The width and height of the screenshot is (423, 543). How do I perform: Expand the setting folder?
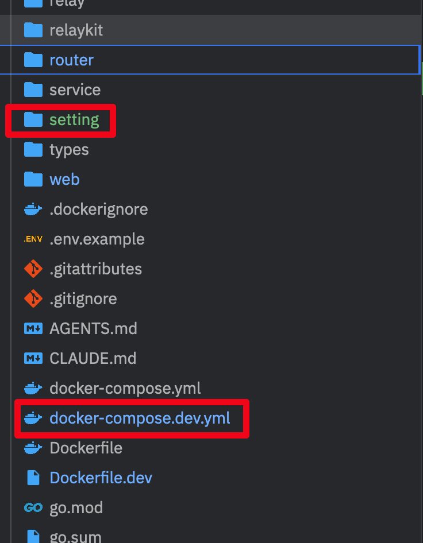[x=210, y=119]
